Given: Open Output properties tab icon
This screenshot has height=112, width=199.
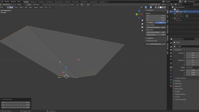Looking at the screenshot, I should click(x=171, y=50).
